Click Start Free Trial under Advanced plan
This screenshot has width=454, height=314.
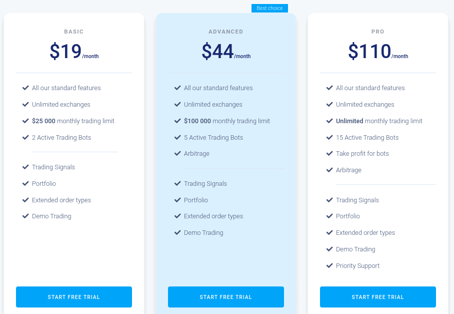[x=226, y=297]
